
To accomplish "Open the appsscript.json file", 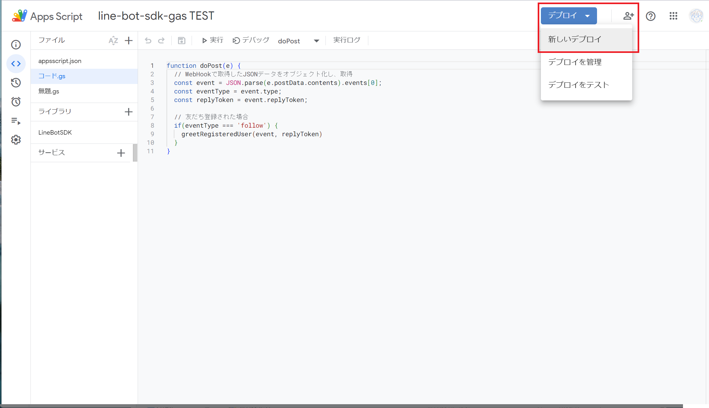I will (60, 61).
